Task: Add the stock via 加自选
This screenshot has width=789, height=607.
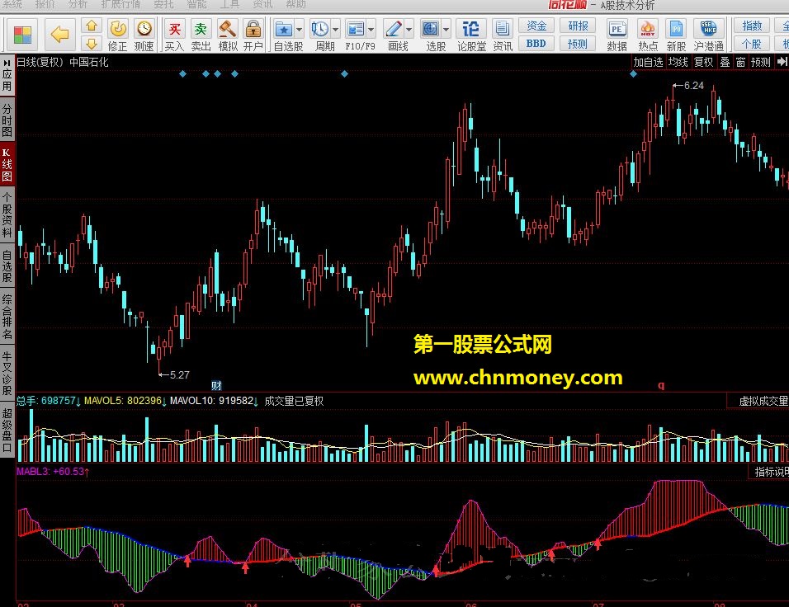Action: (648, 62)
